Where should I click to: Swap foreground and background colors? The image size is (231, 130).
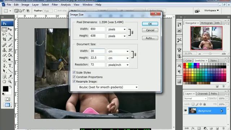[10, 87]
